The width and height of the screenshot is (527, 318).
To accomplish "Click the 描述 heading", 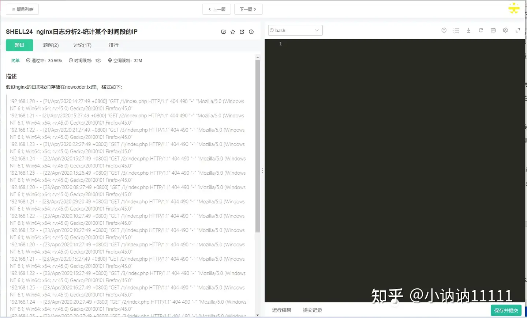I will [x=11, y=76].
